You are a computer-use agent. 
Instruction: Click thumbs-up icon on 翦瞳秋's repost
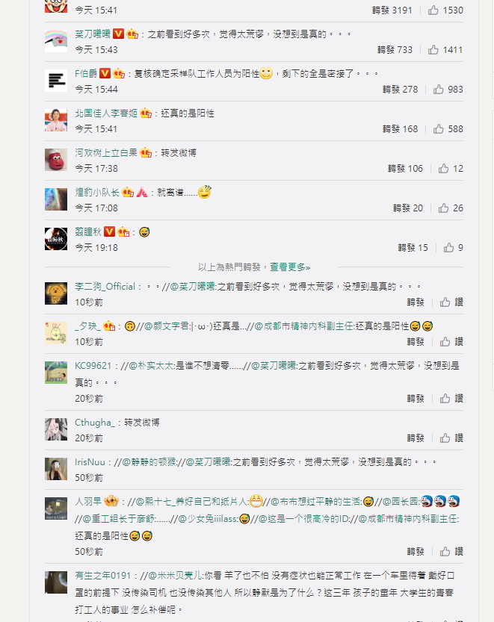click(448, 248)
